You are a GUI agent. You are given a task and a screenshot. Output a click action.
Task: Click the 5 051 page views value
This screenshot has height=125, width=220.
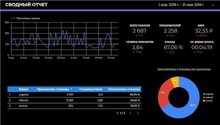coord(70,94)
